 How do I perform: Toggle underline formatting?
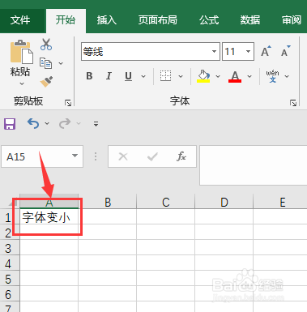pos(128,76)
